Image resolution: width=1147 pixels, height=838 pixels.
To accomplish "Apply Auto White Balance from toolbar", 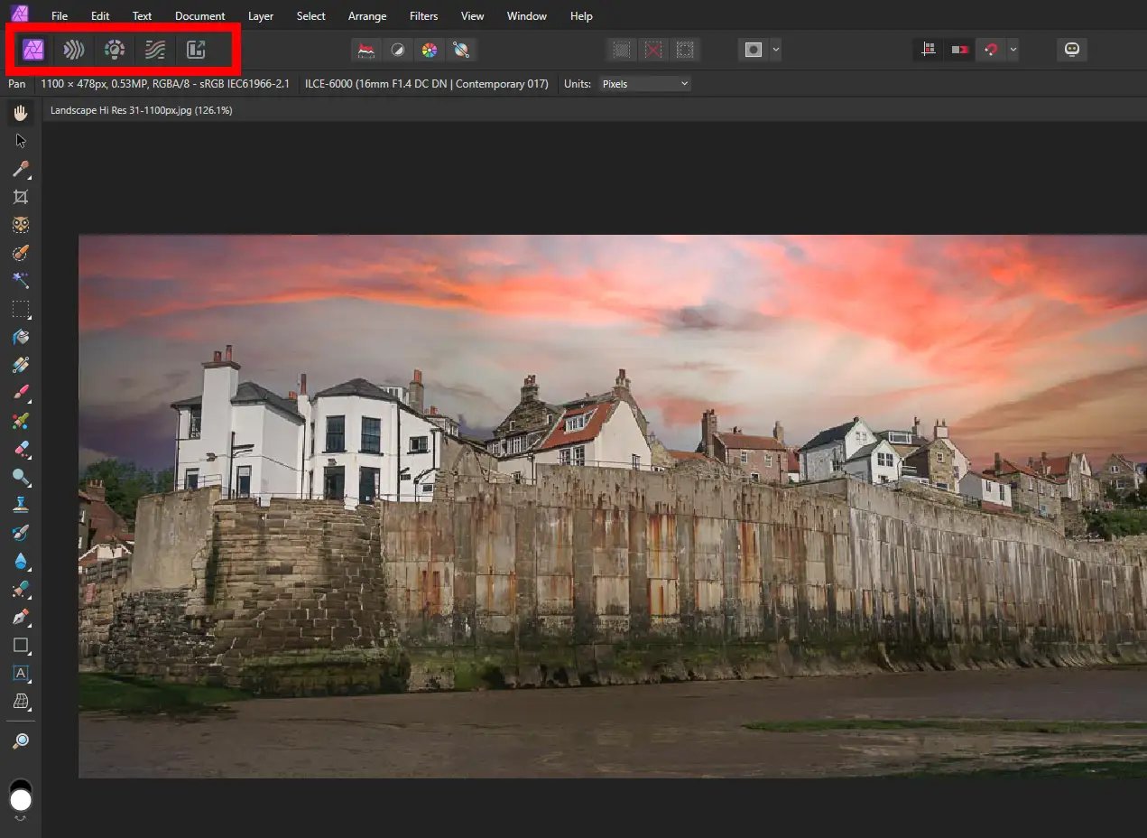I will 461,50.
